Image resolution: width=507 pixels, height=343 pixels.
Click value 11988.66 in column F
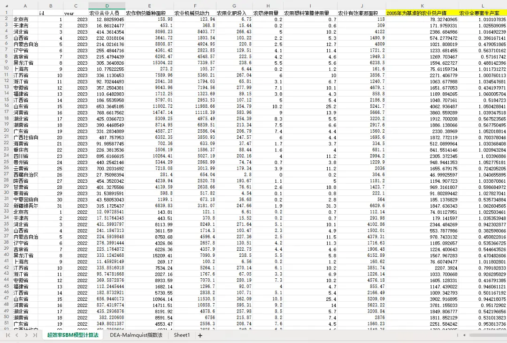click(195, 106)
